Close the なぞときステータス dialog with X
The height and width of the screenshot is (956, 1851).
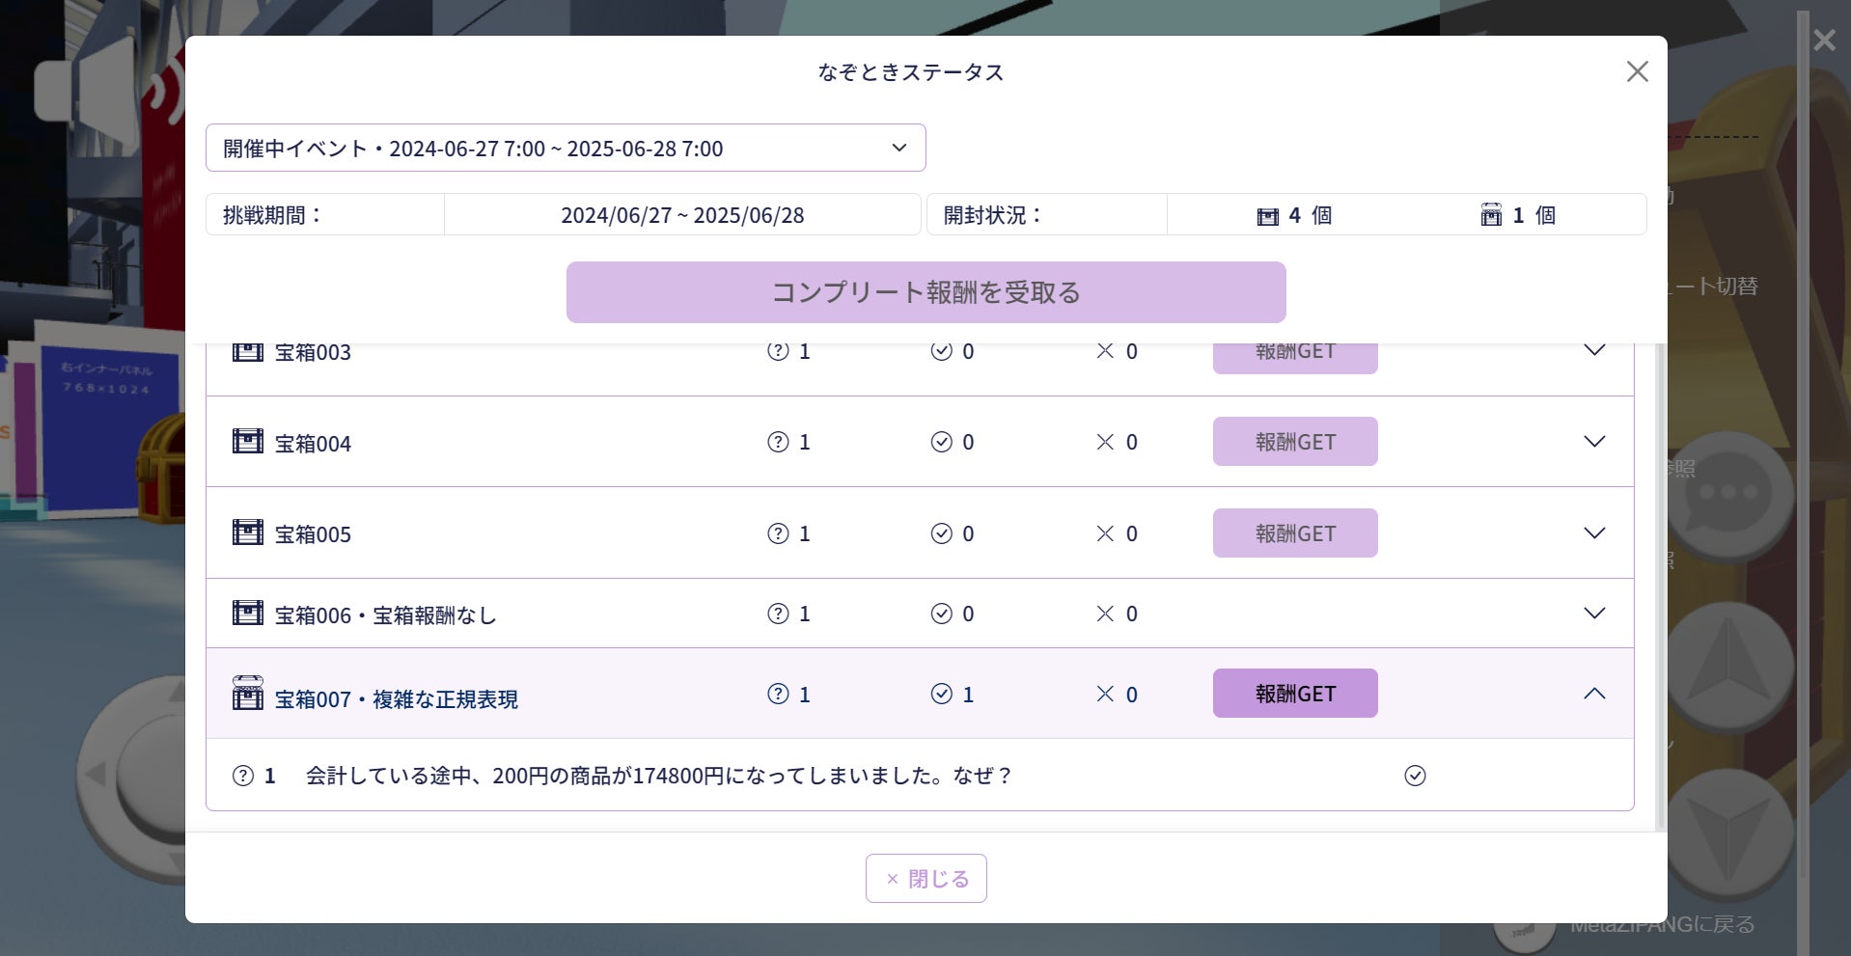(1637, 71)
